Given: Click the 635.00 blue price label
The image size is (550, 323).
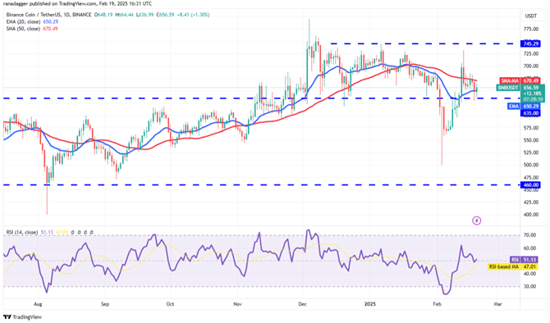Looking at the screenshot, I should coord(530,113).
